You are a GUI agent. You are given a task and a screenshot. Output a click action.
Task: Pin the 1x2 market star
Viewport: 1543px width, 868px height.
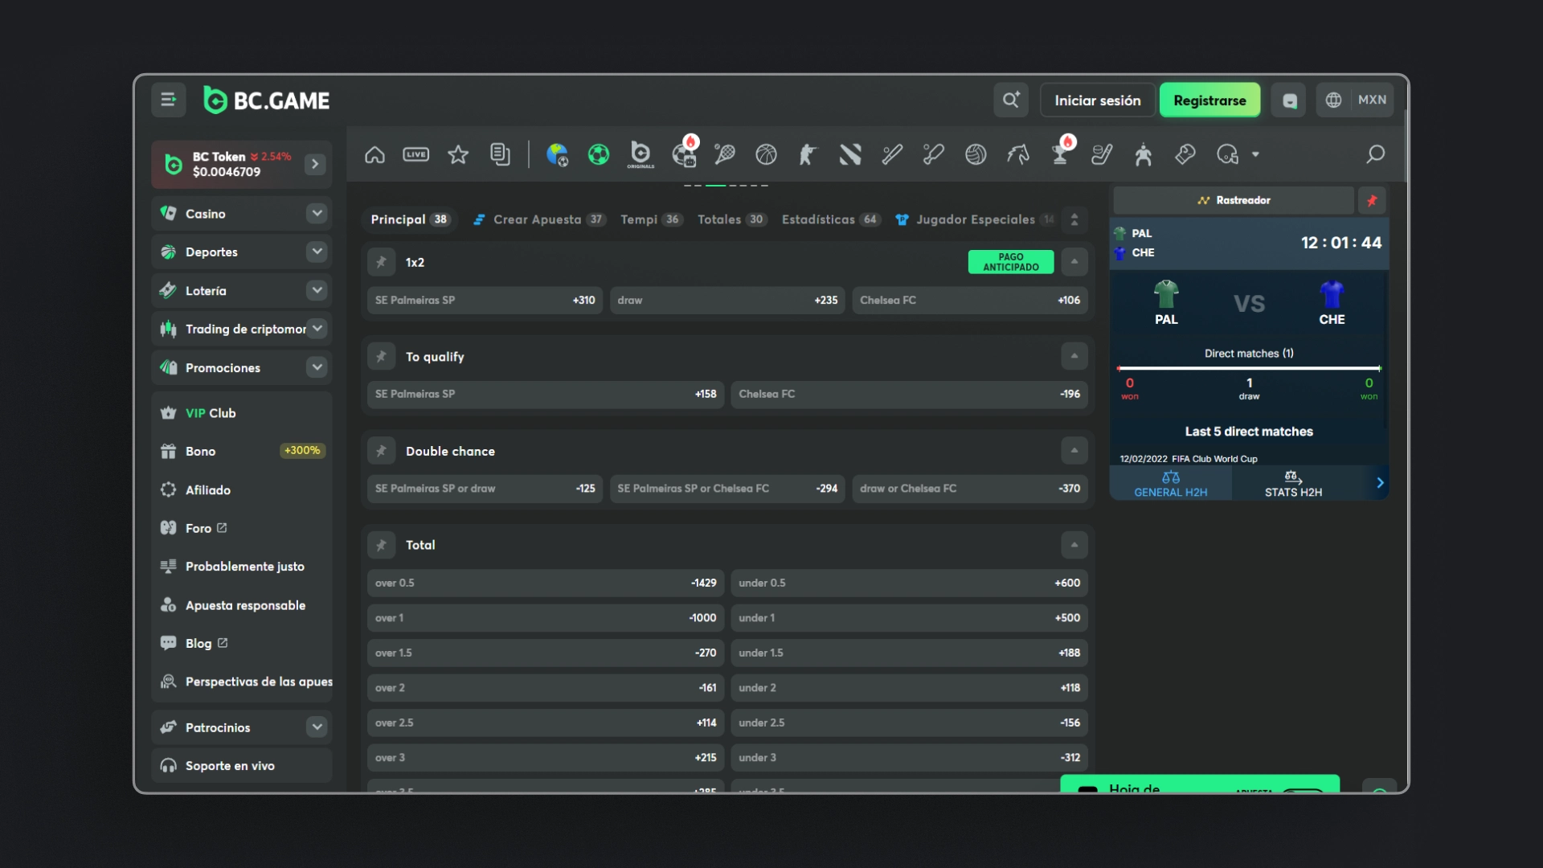(382, 262)
